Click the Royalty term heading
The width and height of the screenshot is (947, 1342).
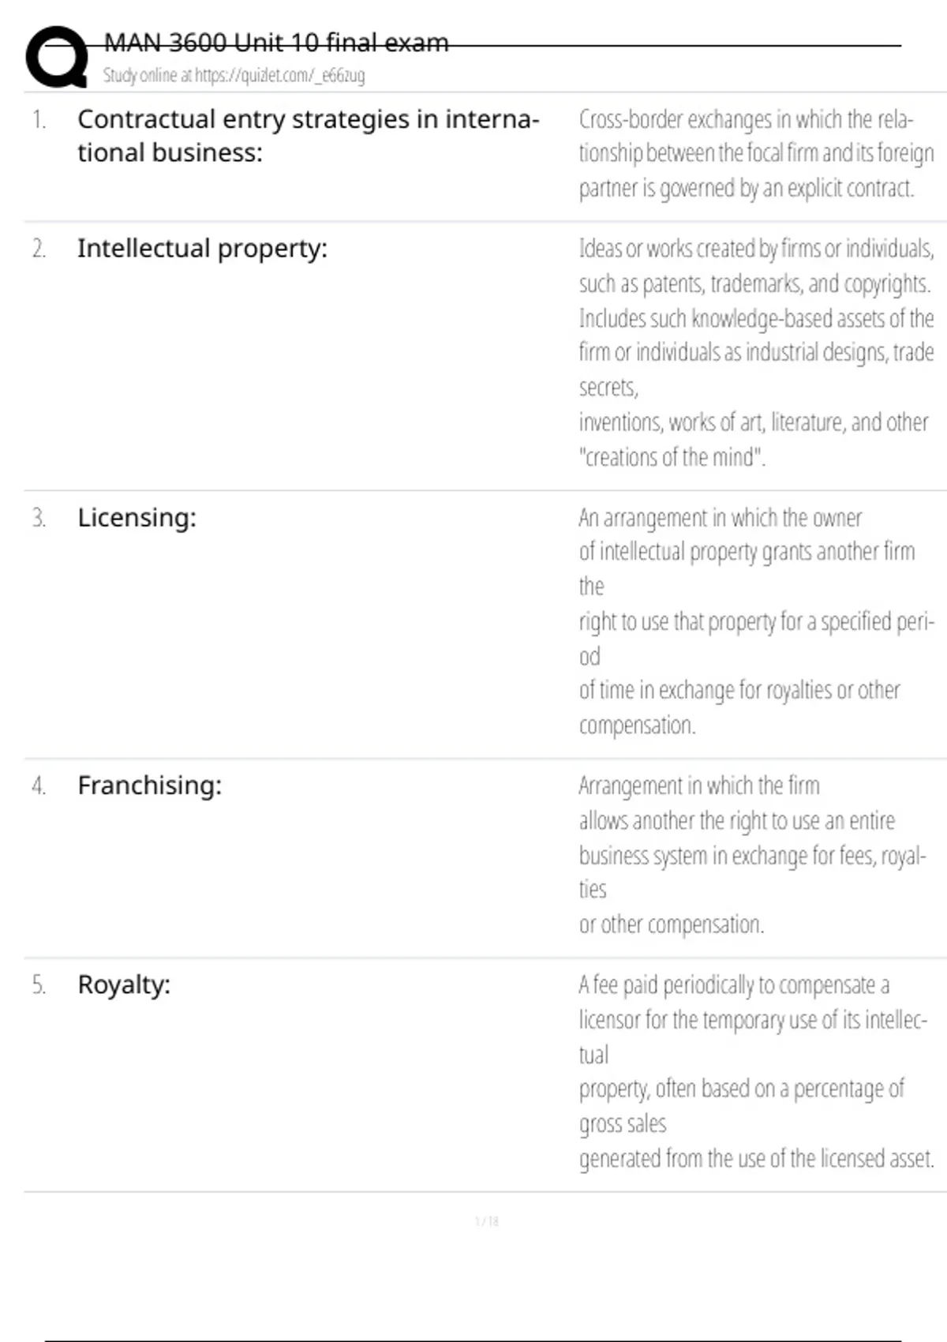[x=124, y=985]
